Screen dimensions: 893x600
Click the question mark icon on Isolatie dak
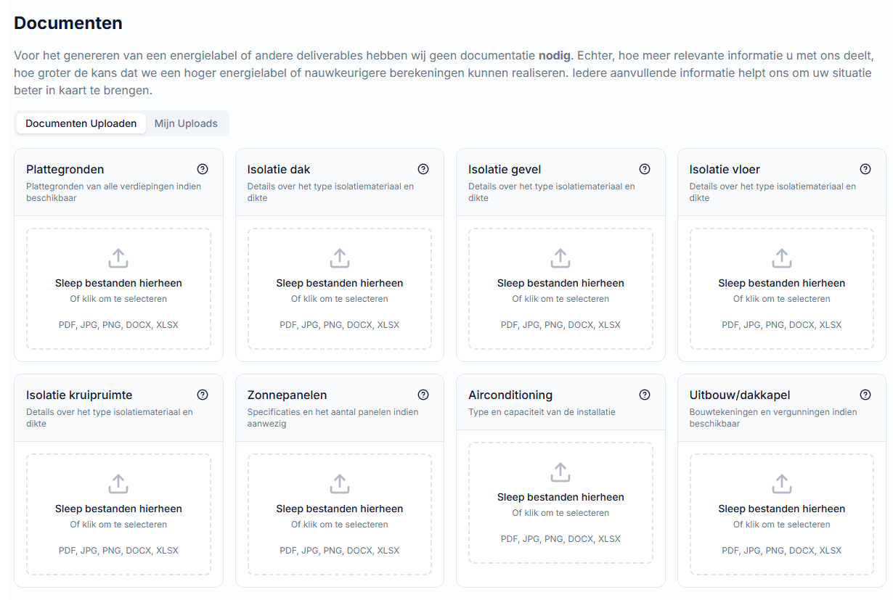[423, 169]
